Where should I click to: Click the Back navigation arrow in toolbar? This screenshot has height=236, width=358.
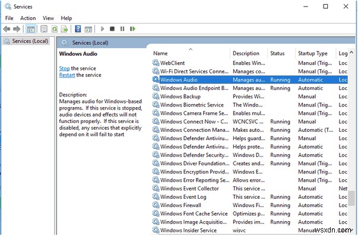pyautogui.click(x=7, y=29)
